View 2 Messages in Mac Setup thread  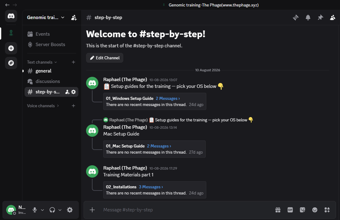tap(159, 146)
